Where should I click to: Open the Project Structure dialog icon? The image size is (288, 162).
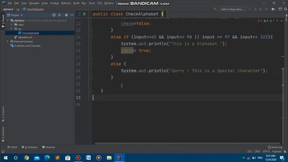point(273,9)
